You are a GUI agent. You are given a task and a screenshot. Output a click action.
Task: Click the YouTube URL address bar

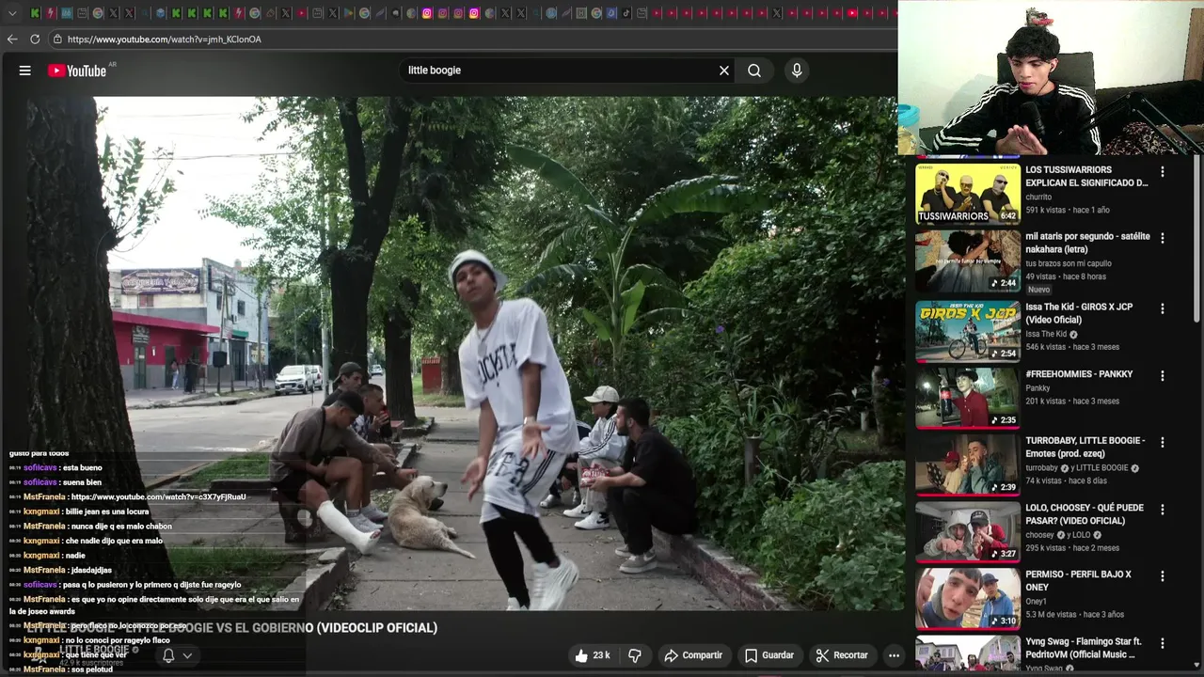tap(470, 39)
